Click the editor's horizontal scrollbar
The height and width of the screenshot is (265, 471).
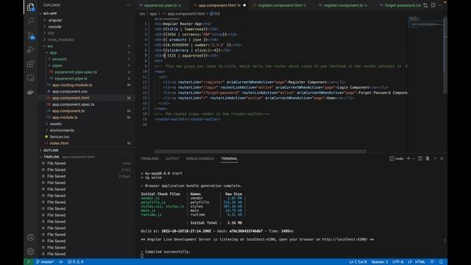[x=260, y=151]
